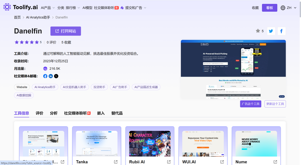Click the AI交易机器人助手 tag
301x165 pixels.
coord(74,87)
